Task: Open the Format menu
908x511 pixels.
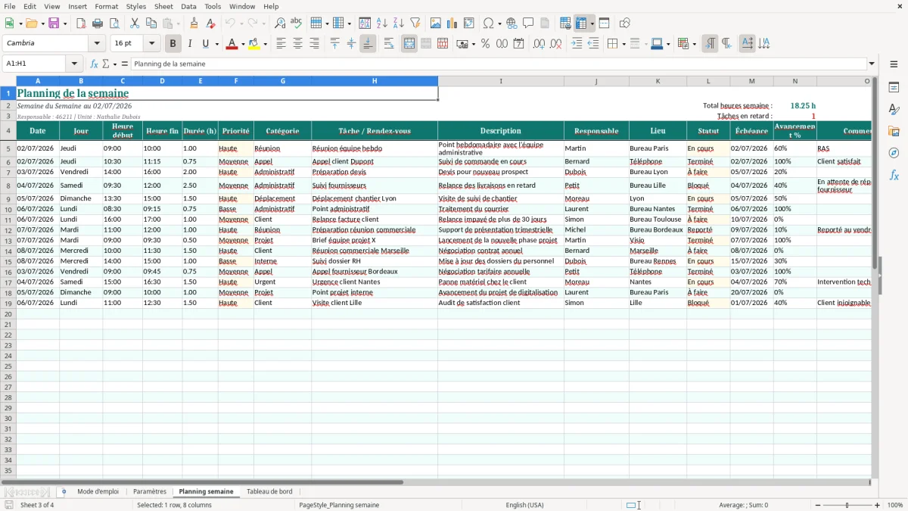Action: 106,6
